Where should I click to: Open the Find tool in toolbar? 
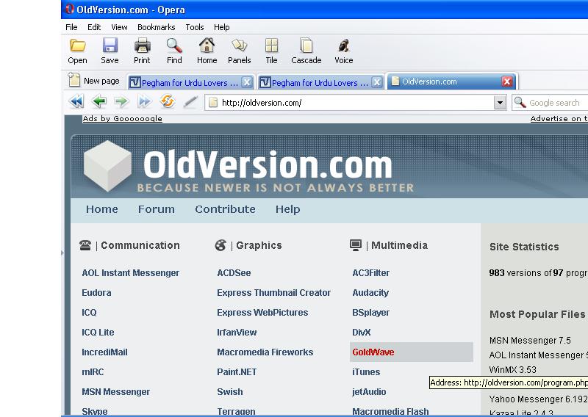point(174,46)
